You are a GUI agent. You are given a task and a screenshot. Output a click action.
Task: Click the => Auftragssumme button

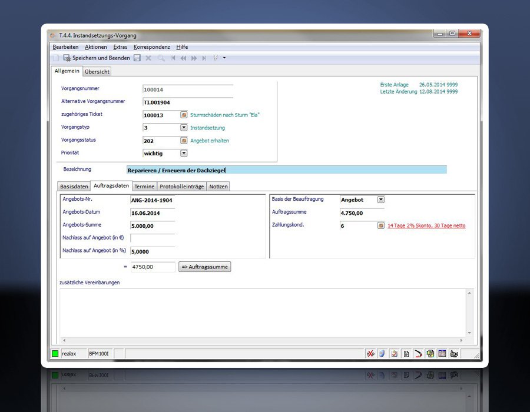click(x=205, y=267)
